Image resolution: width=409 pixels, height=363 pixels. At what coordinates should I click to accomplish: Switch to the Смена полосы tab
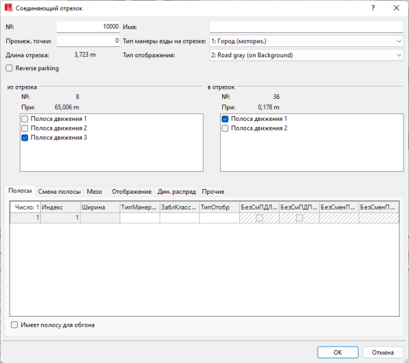[59, 192]
